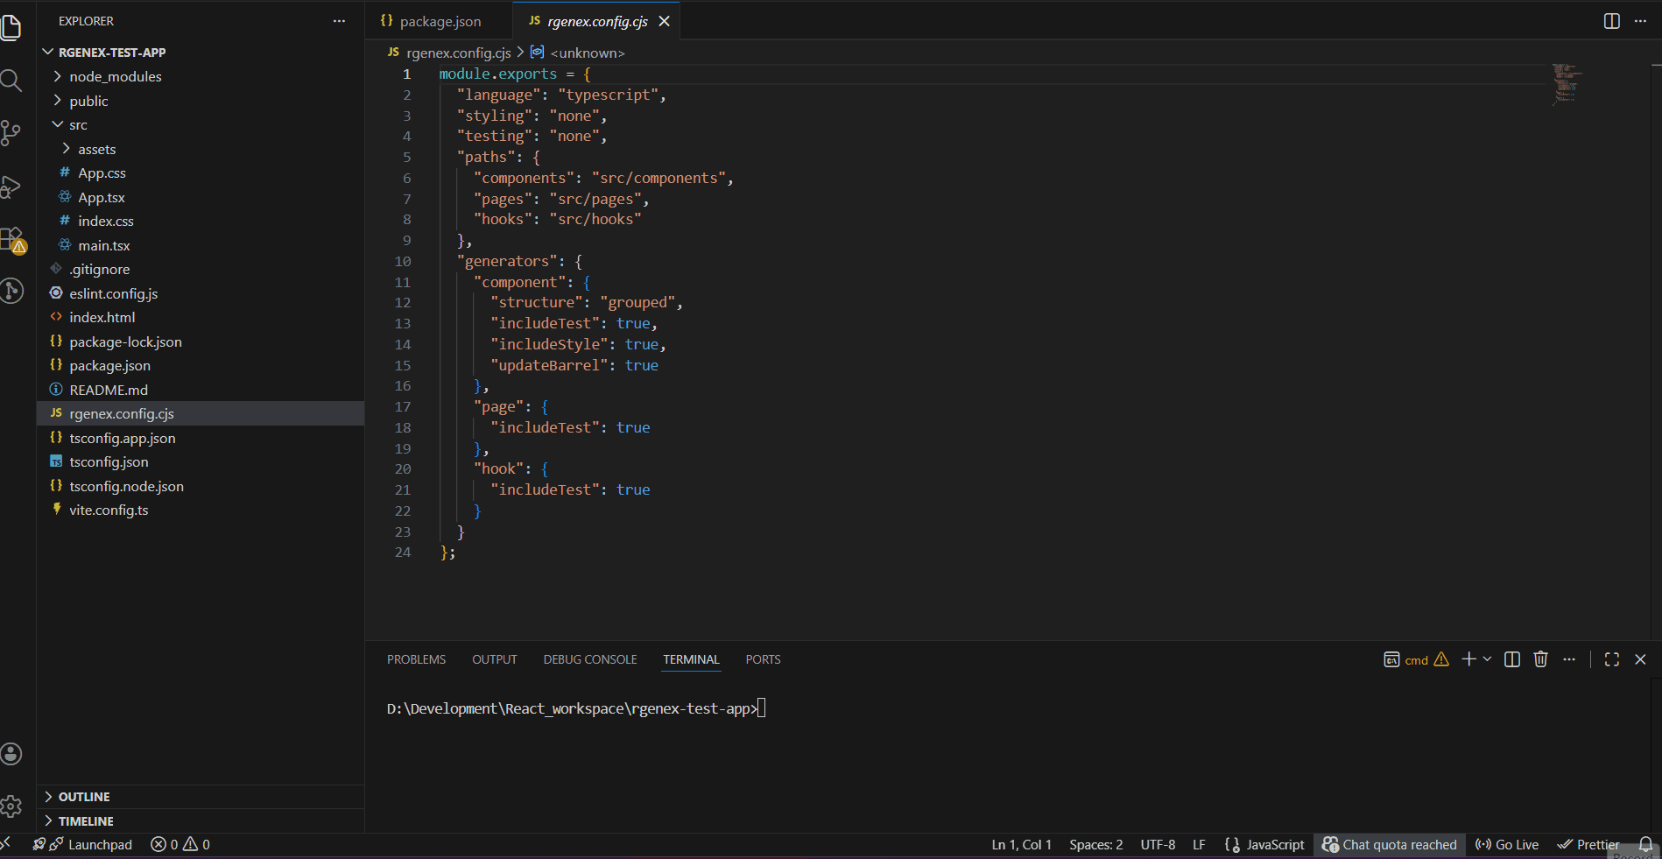Open .gitignore file
This screenshot has height=859, width=1662.
(201, 270)
